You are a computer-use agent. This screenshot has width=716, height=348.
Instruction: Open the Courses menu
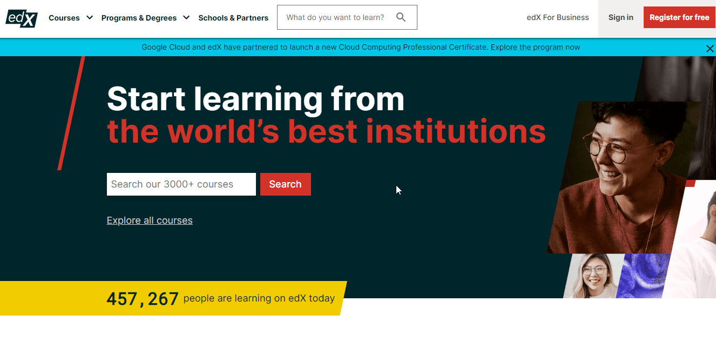pyautogui.click(x=64, y=18)
